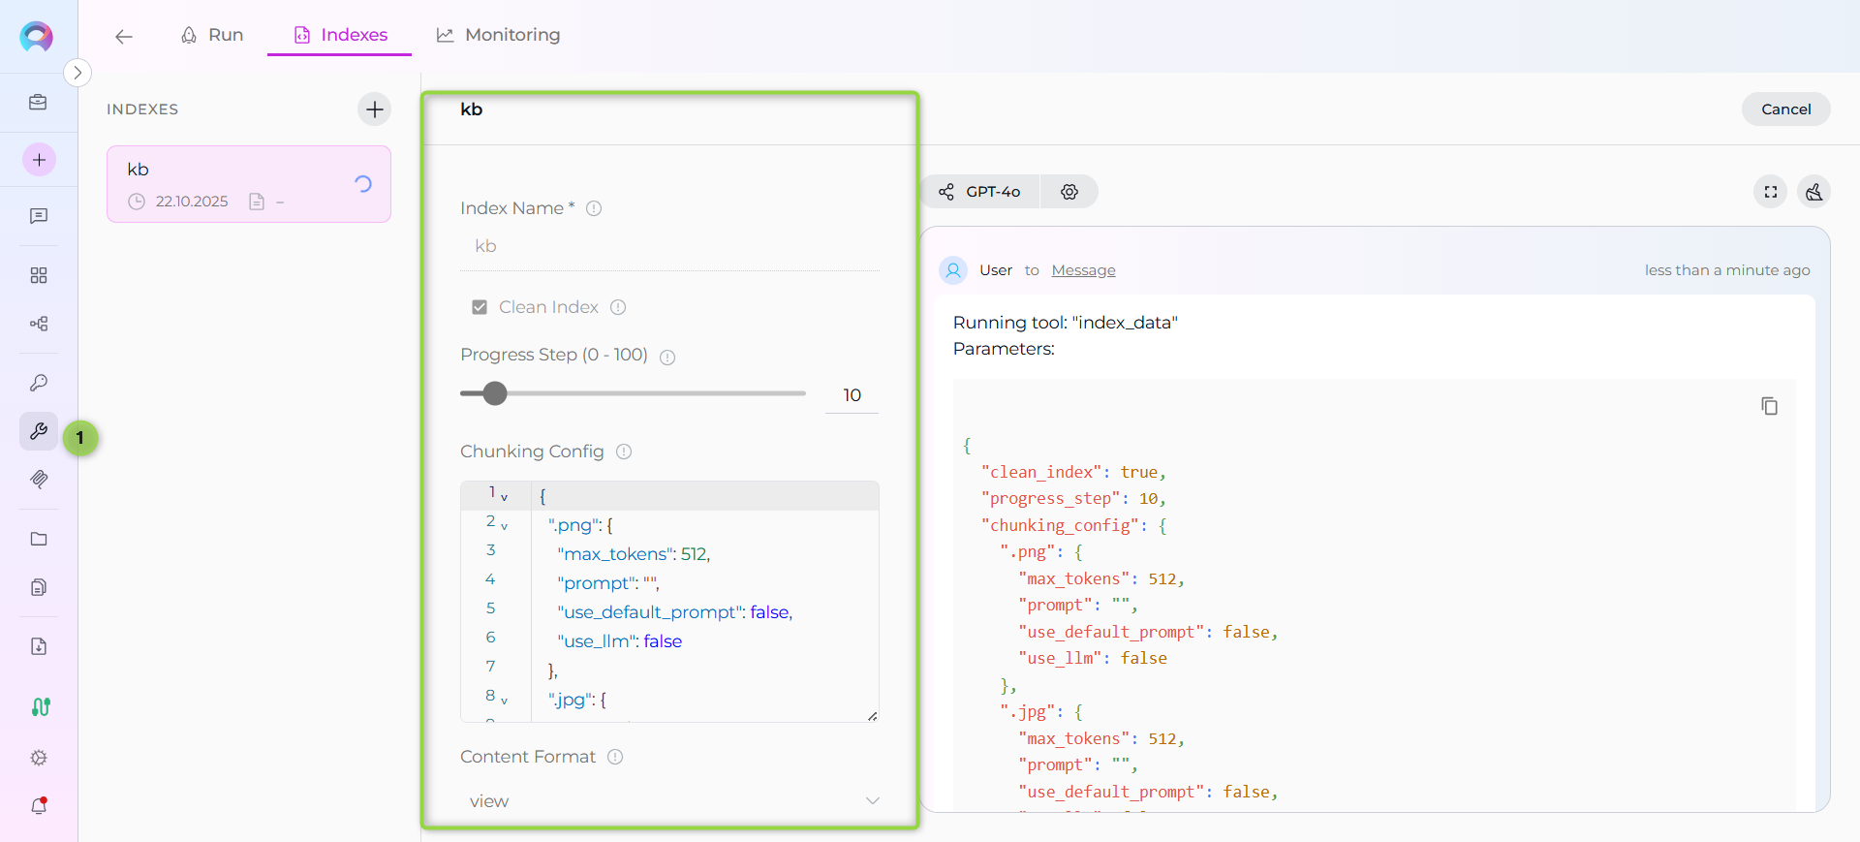
Task: Collapse line 1 fold arrow in Chunking Config
Action: (505, 497)
